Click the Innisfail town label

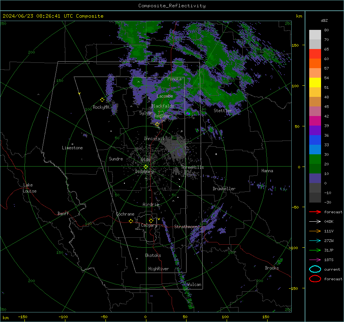point(154,139)
